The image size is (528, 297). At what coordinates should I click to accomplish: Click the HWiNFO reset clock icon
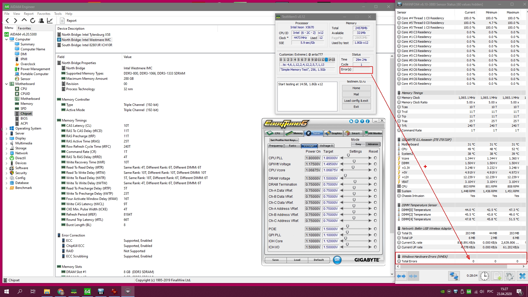(485, 276)
